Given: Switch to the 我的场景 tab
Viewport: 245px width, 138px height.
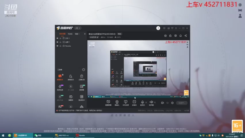Looking at the screenshot, I should click(x=62, y=34).
